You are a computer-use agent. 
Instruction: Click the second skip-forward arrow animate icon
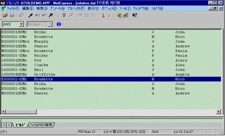pos(44,15)
